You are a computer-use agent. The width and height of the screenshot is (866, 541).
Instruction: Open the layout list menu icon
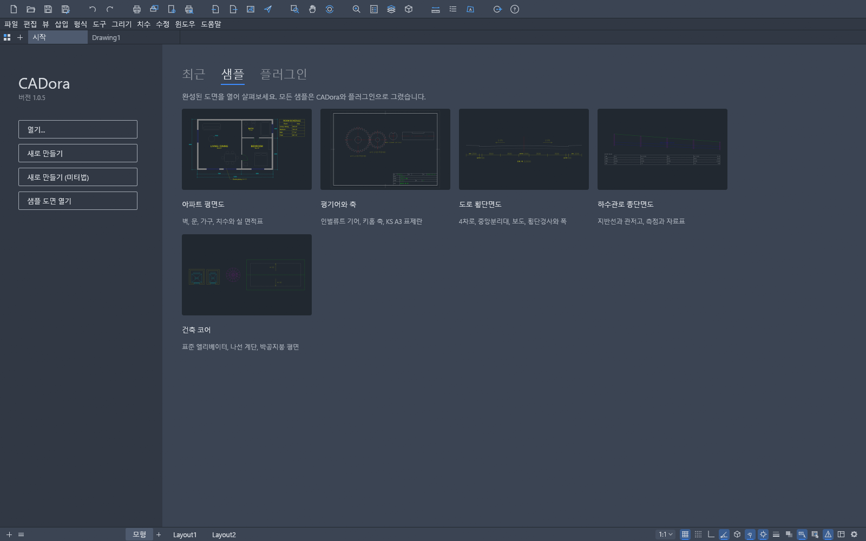[x=21, y=535]
